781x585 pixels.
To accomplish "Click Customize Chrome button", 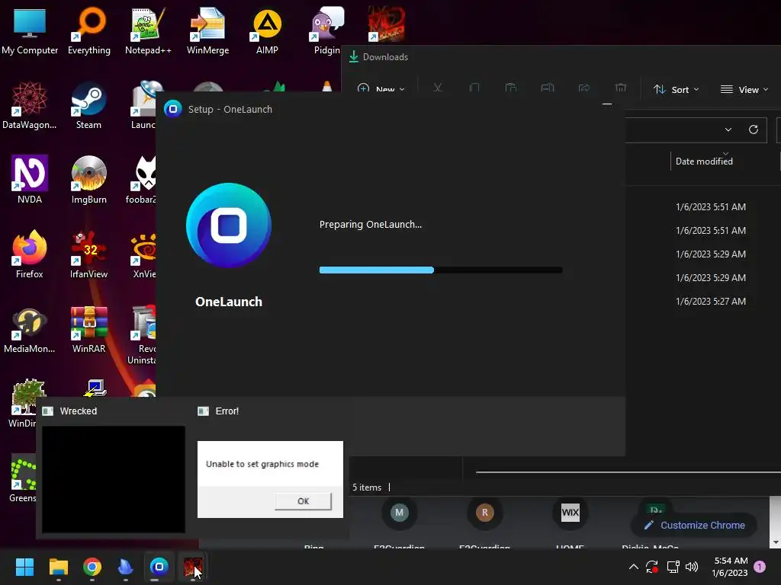I will (x=694, y=526).
